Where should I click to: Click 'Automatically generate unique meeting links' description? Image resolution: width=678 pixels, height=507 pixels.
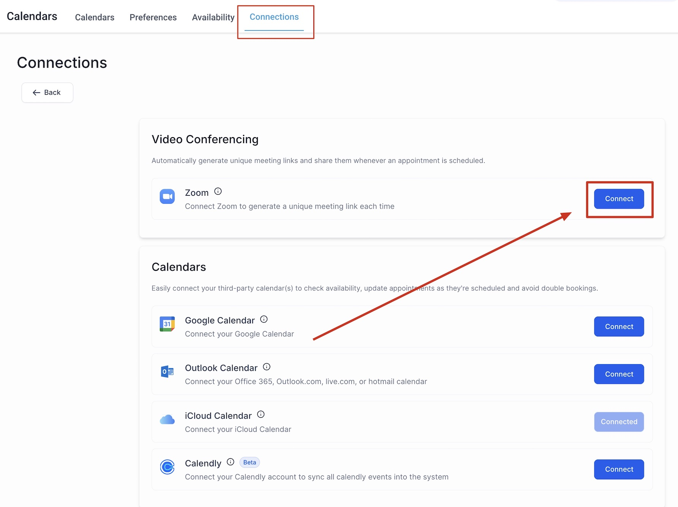pos(318,161)
